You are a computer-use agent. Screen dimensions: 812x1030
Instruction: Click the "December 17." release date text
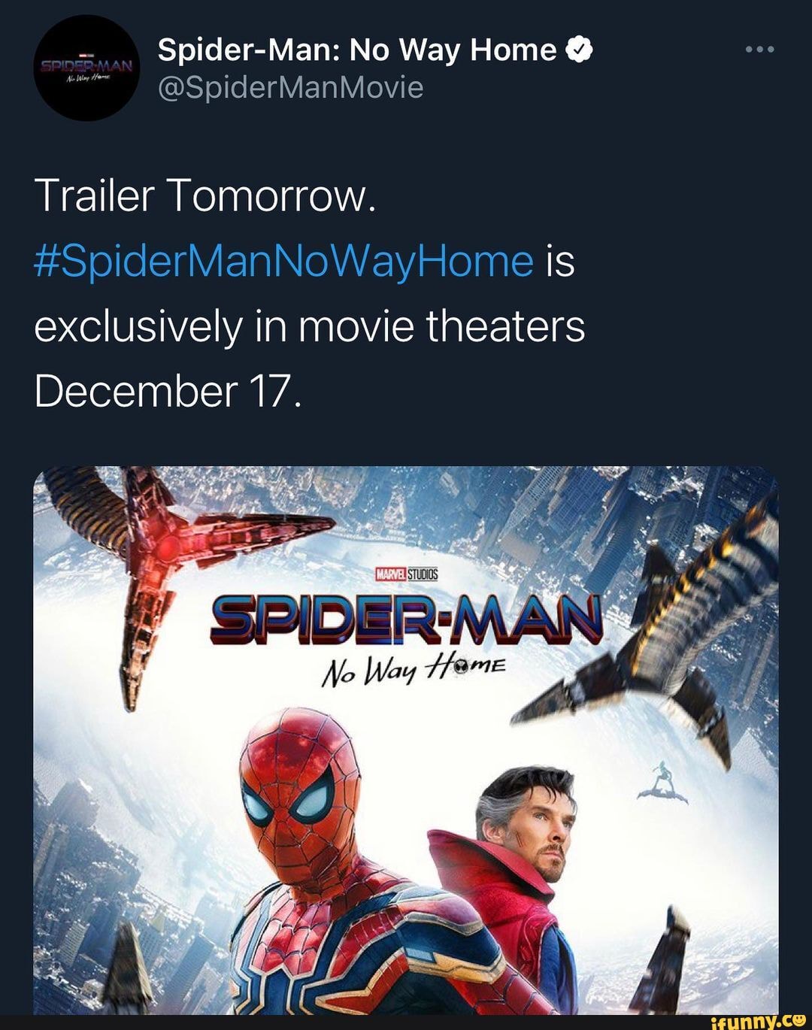167,392
